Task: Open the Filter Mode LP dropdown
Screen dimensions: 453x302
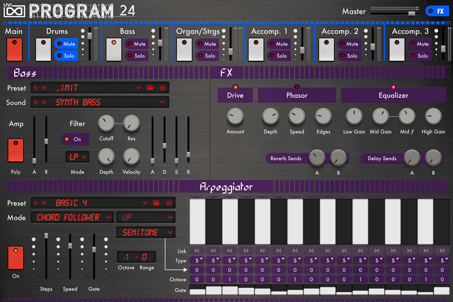Action: [x=77, y=157]
